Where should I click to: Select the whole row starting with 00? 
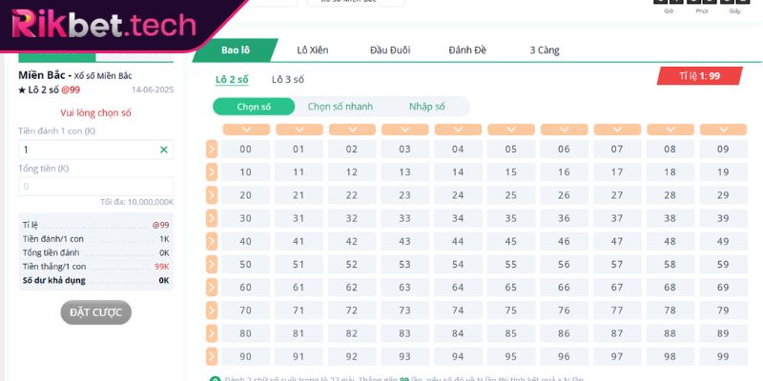pos(212,149)
